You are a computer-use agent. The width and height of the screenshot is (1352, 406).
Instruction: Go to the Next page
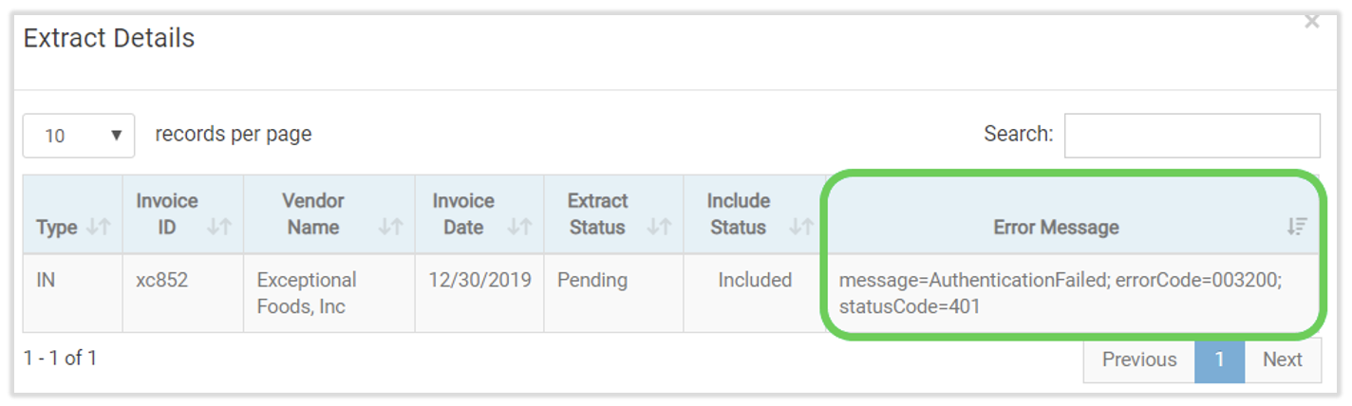point(1282,360)
